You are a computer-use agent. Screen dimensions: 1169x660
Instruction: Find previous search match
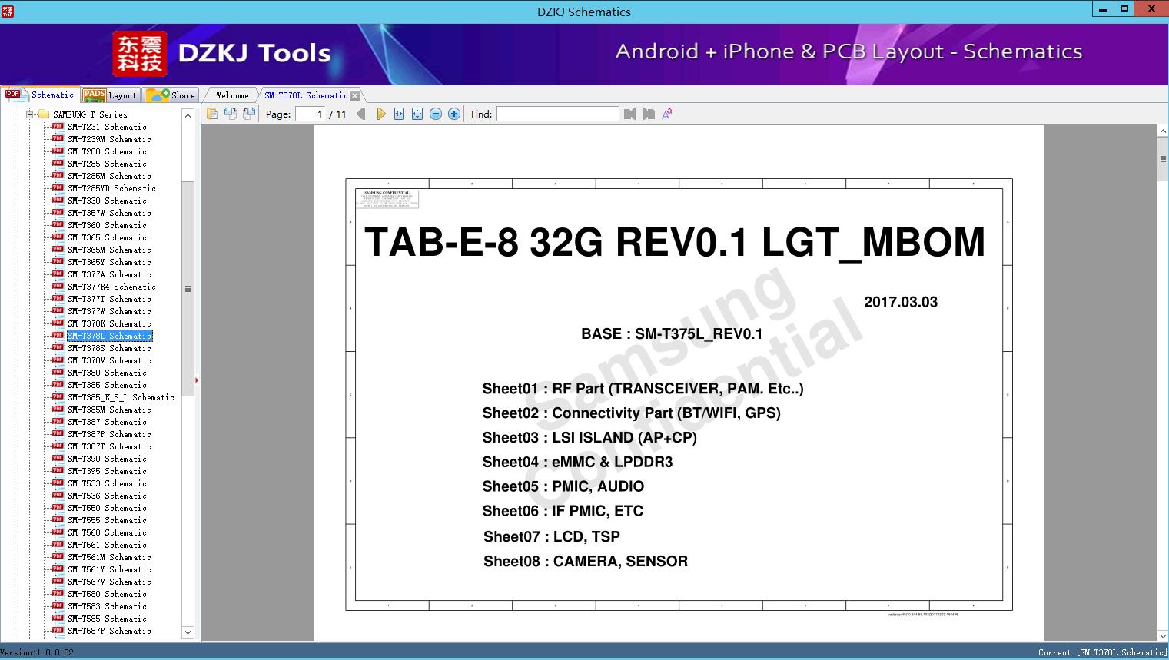point(630,114)
